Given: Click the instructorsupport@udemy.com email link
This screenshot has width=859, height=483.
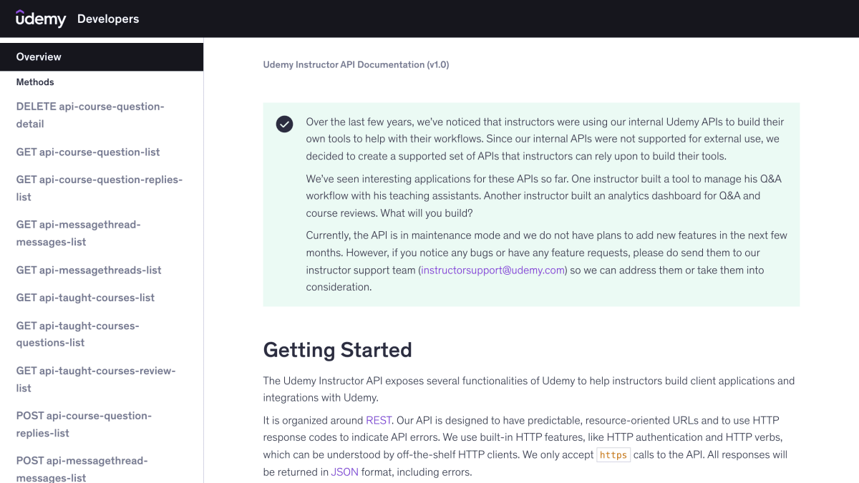Looking at the screenshot, I should click(493, 270).
